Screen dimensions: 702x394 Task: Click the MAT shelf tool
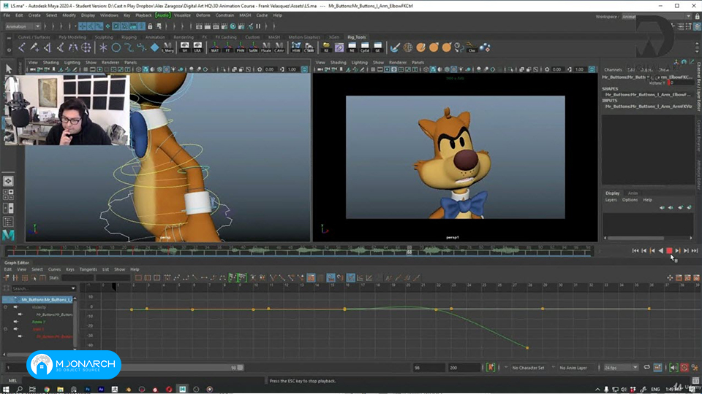(x=215, y=47)
